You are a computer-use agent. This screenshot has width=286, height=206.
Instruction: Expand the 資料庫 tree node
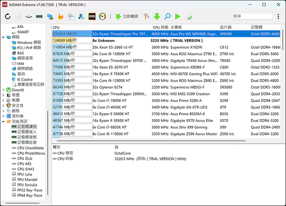tap(3, 116)
